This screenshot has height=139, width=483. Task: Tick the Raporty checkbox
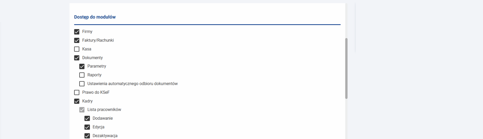pos(82,75)
